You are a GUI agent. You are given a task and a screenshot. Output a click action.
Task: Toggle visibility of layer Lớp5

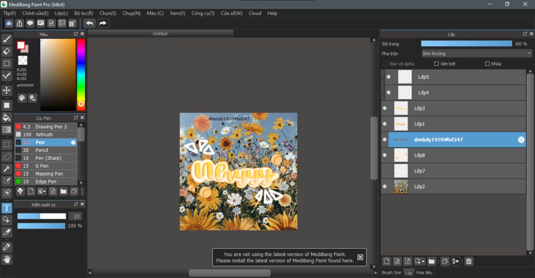tap(389, 77)
